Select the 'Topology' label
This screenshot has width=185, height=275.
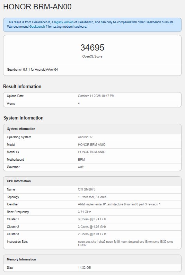click(13, 197)
